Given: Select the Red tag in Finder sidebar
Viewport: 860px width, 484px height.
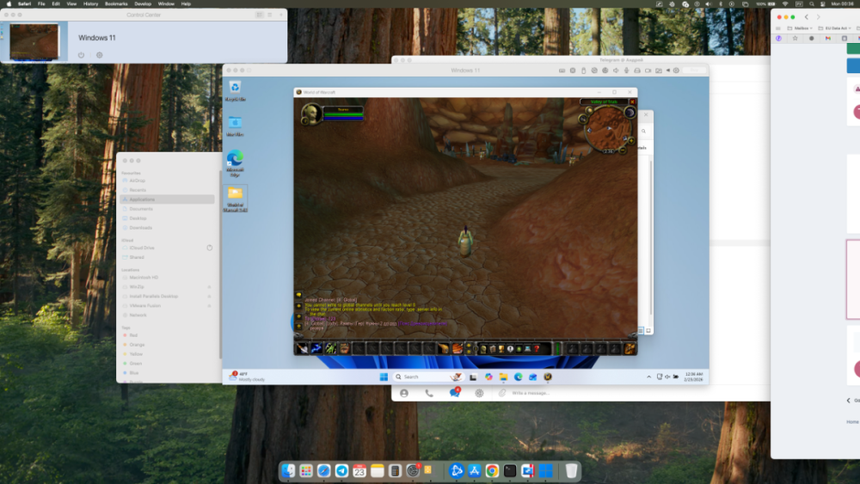Looking at the screenshot, I should click(133, 335).
